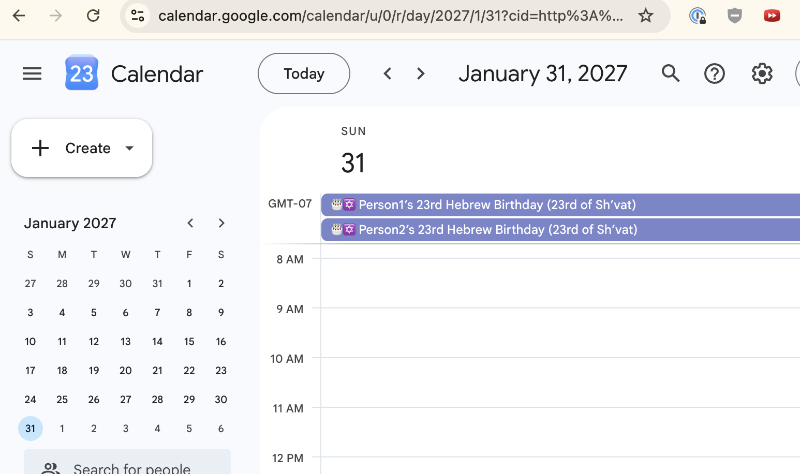This screenshot has height=474, width=800.
Task: Select January 1 in mini calendar
Action: point(189,284)
